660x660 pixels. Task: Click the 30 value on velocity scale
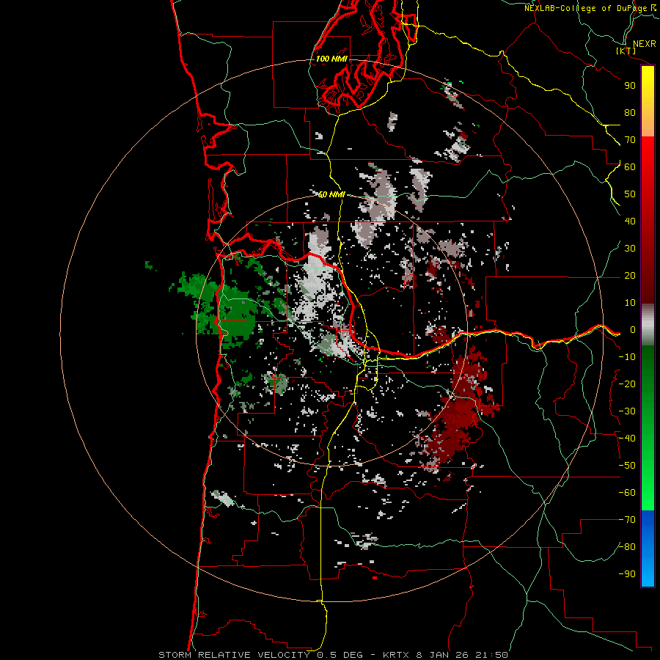click(630, 249)
